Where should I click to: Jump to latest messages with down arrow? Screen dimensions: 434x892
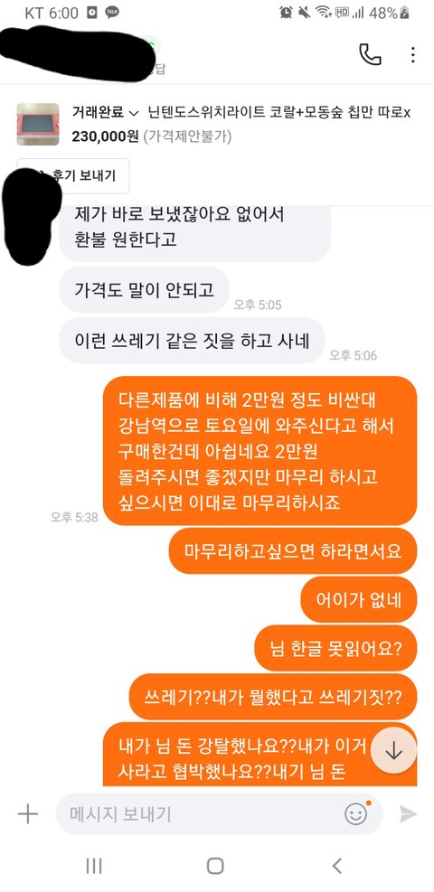pyautogui.click(x=393, y=750)
